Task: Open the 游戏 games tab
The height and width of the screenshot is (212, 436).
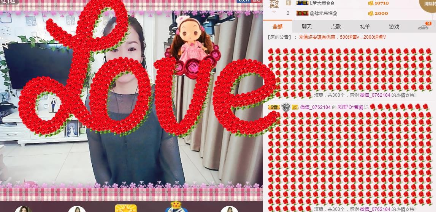Action: [394, 27]
